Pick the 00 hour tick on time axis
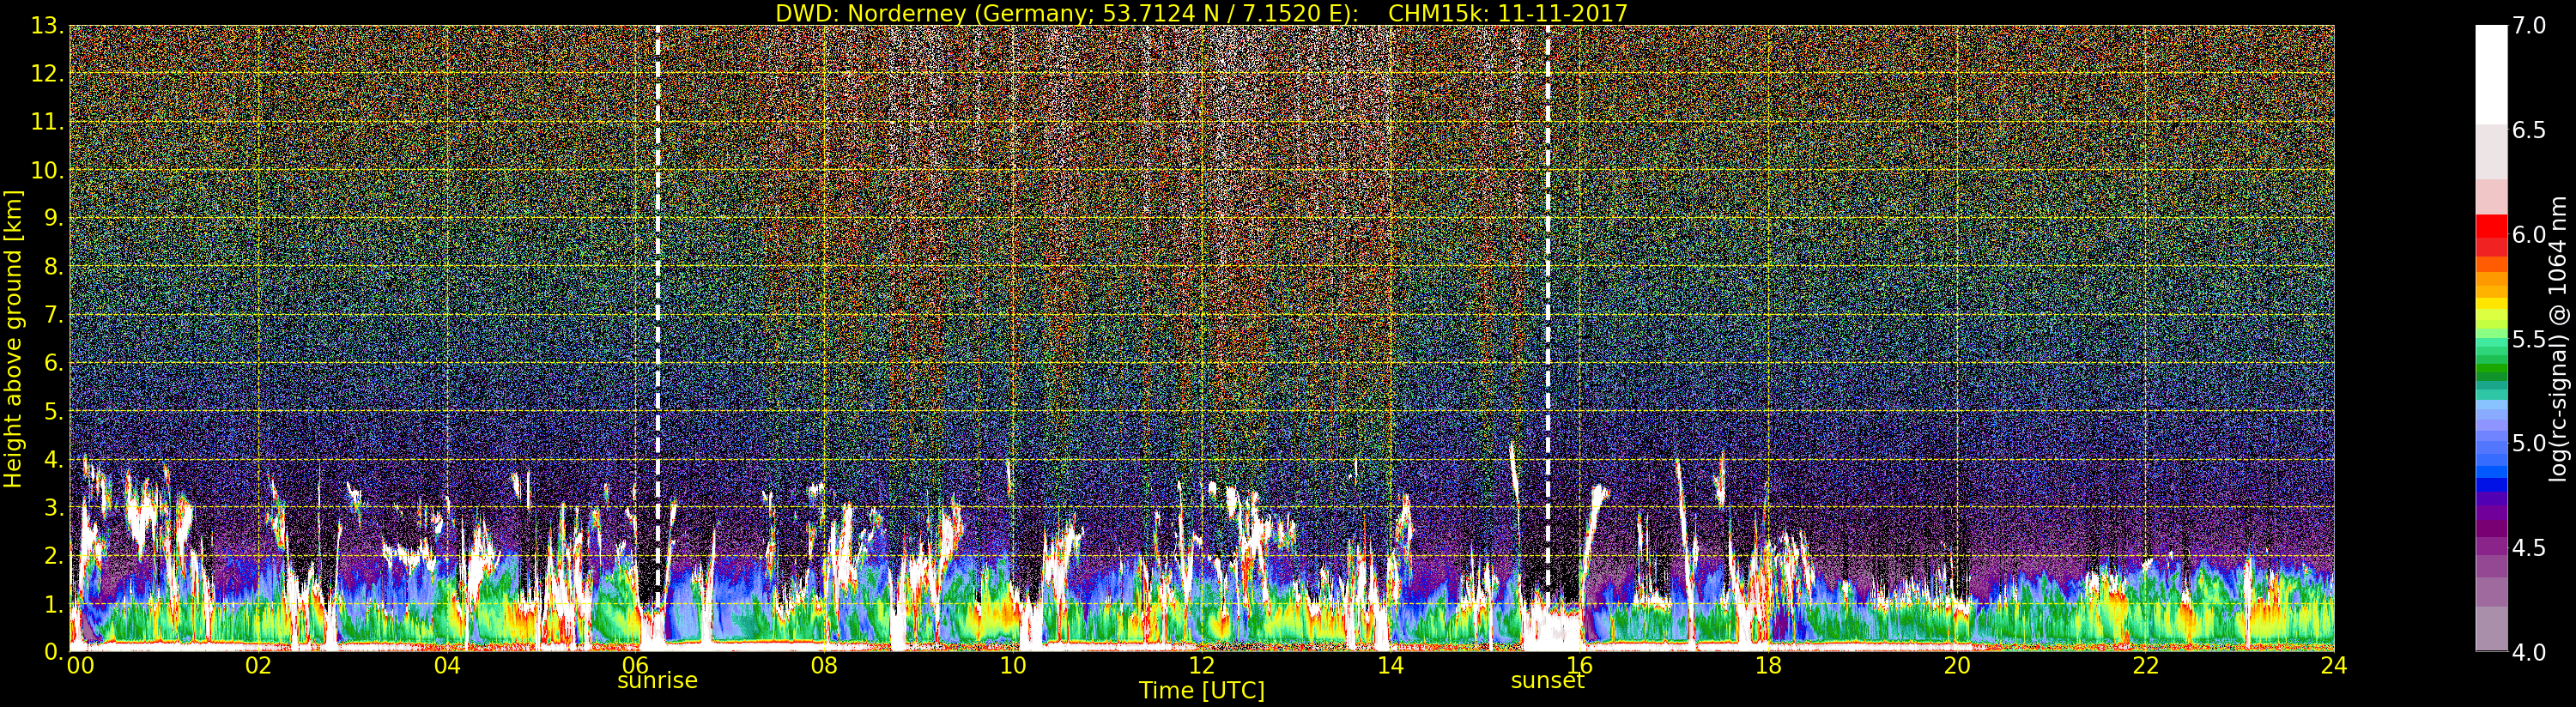 (x=80, y=666)
